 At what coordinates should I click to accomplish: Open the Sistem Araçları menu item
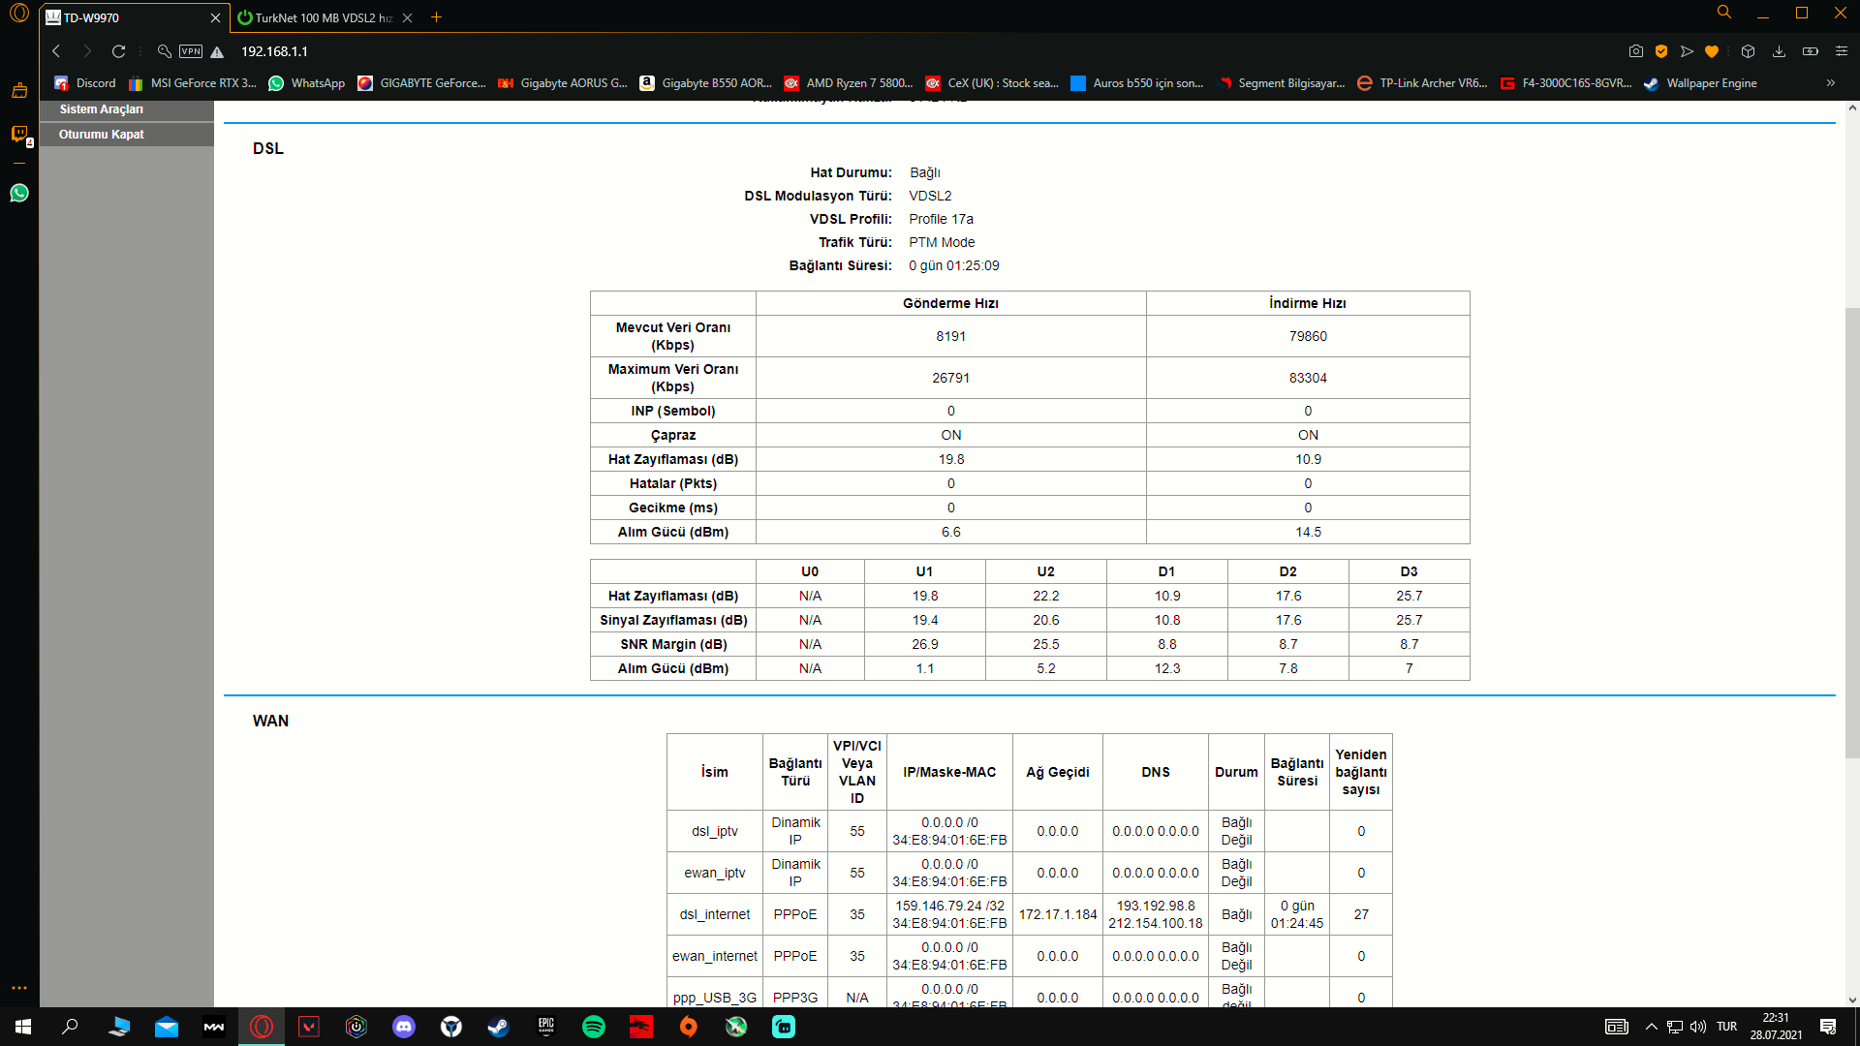pyautogui.click(x=102, y=109)
